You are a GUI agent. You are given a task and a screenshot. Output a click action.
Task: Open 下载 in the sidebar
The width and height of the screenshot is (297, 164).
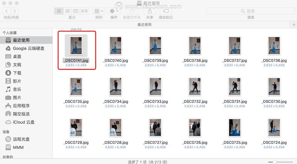(26, 73)
